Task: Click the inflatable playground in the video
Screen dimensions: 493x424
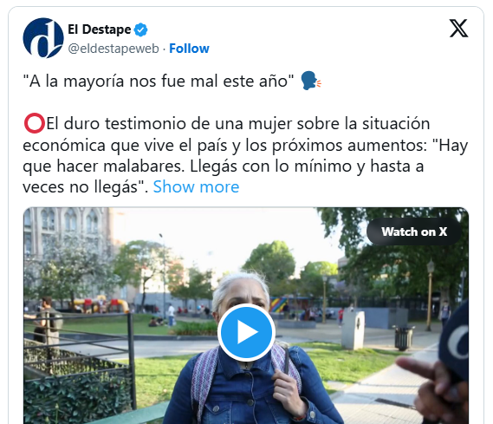Action: [x=101, y=304]
